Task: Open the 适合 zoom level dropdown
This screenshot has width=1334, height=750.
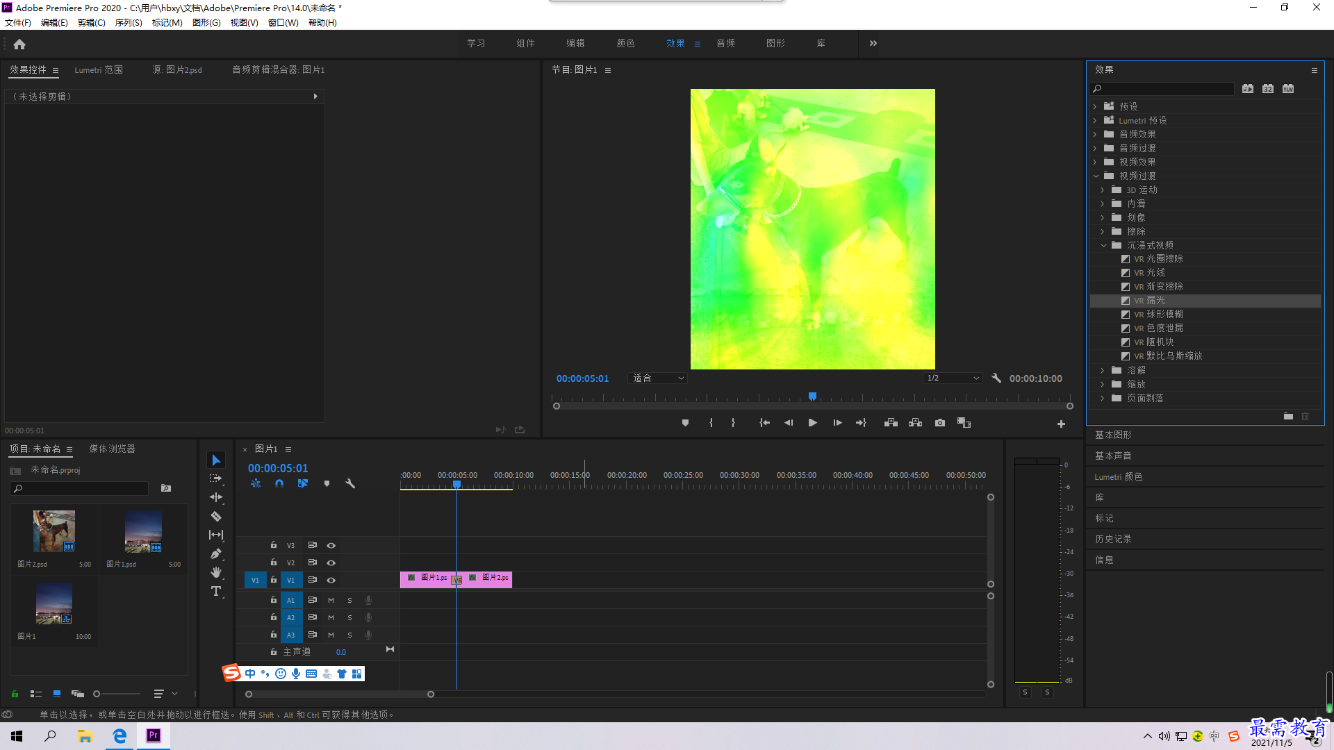Action: 657,378
